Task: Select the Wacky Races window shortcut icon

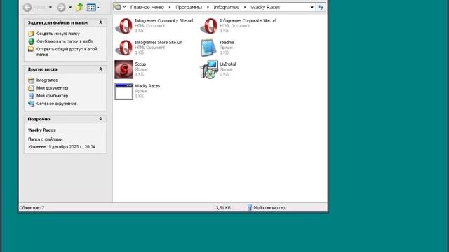Action: tap(124, 92)
